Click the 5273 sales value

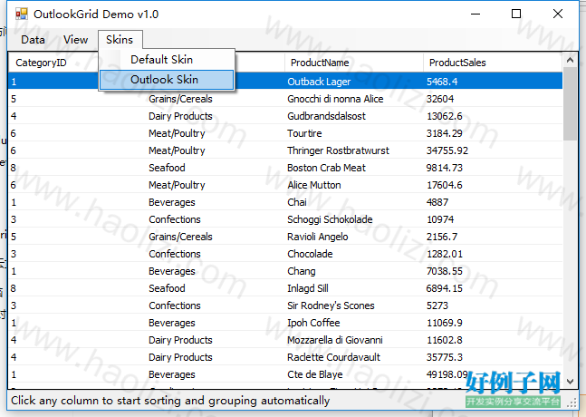click(437, 305)
